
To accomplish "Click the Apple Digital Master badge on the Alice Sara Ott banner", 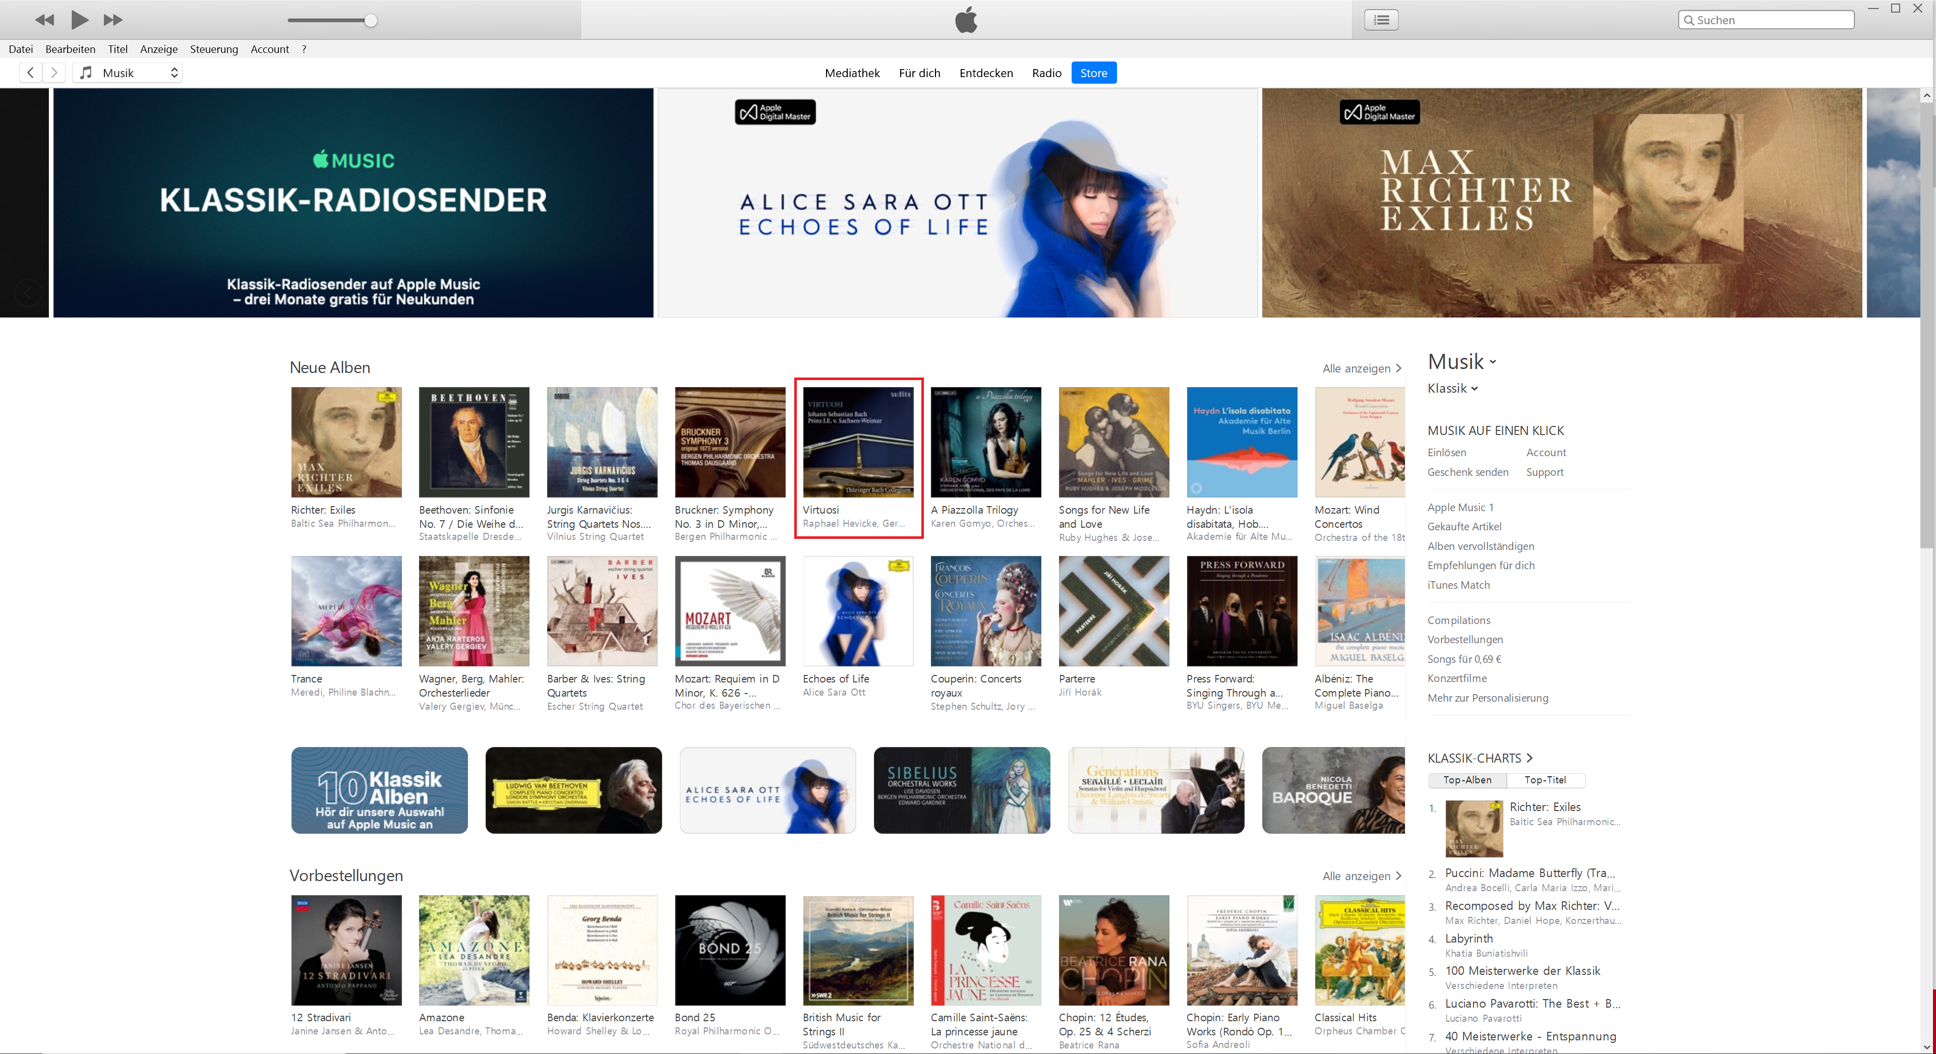I will (x=775, y=113).
